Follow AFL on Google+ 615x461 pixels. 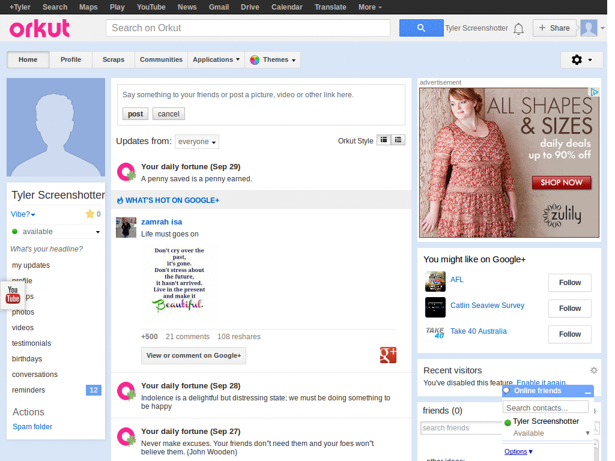570,283
